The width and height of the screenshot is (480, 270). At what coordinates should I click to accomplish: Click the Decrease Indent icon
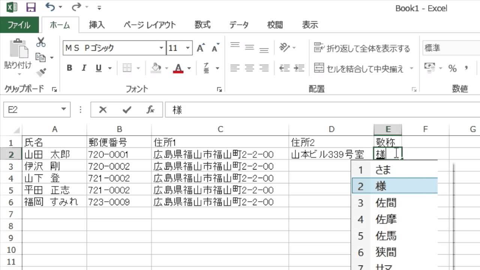285,68
